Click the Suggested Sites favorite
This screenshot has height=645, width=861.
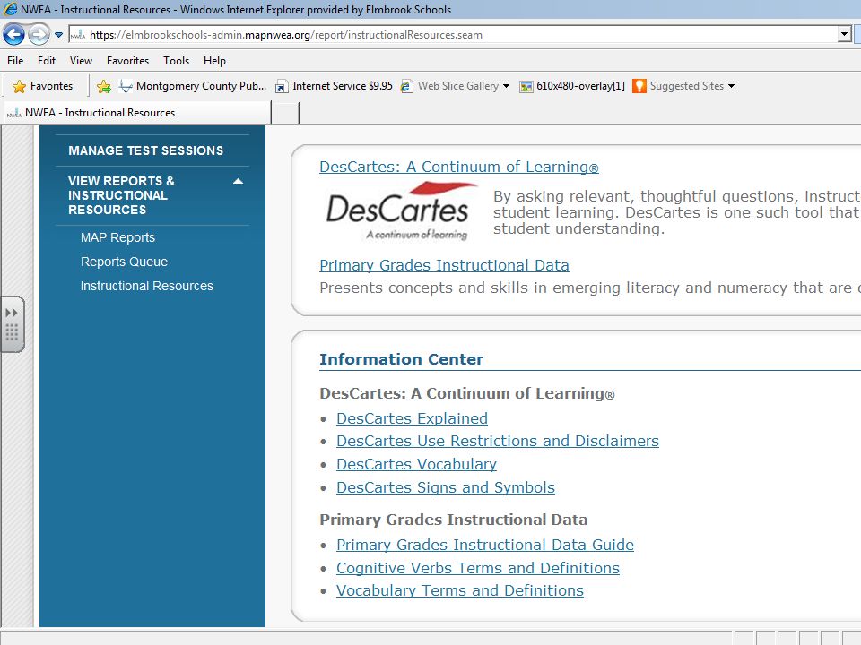(x=679, y=86)
